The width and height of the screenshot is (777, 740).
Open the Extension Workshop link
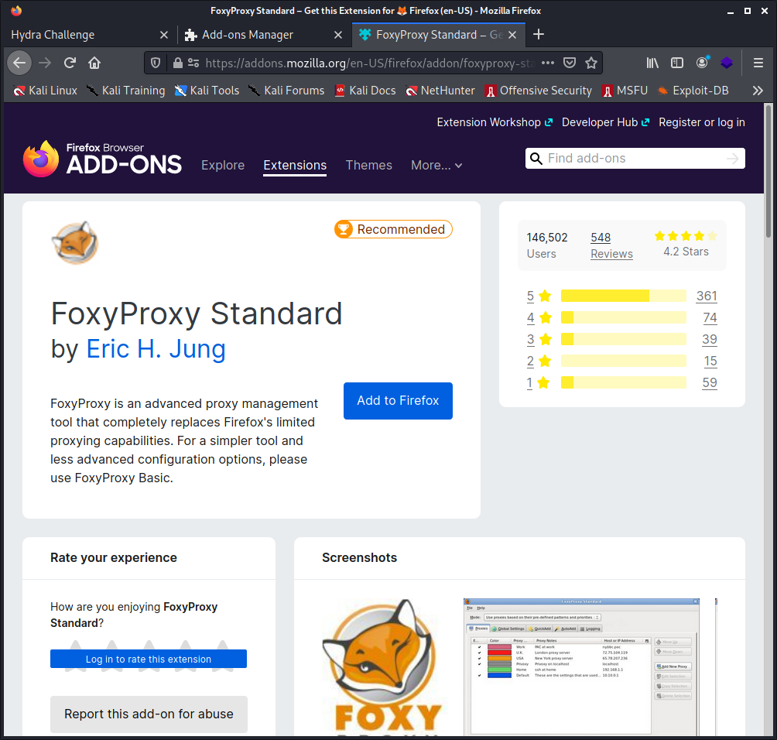(495, 122)
